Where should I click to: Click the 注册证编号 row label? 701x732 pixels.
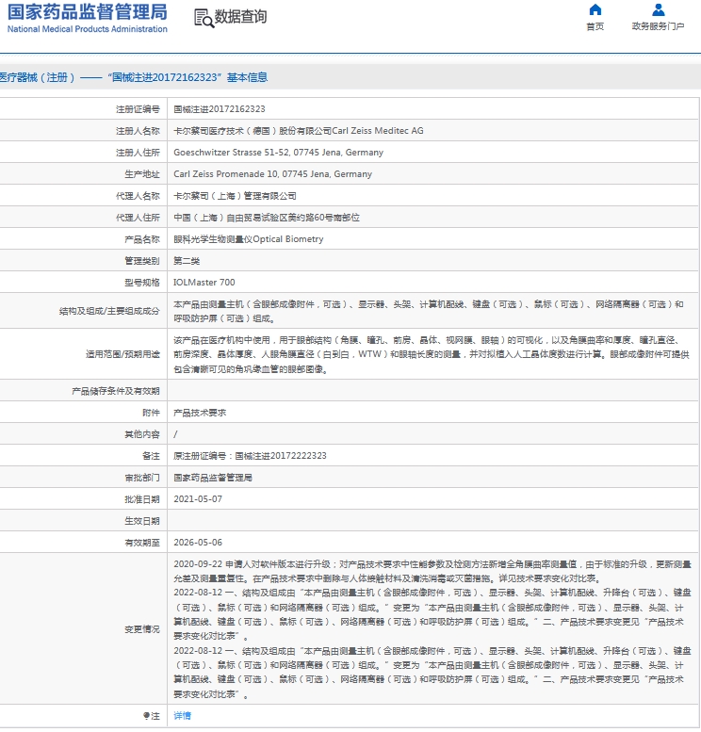138,109
